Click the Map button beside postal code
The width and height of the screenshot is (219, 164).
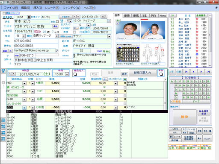click(x=17, y=56)
